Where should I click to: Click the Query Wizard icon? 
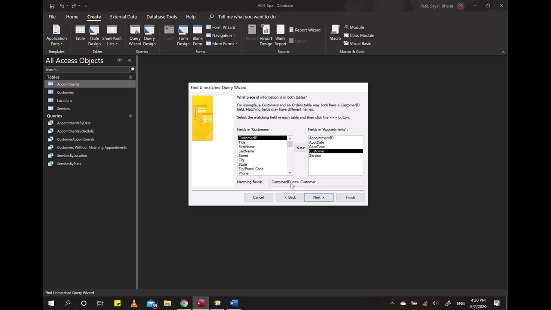(135, 35)
